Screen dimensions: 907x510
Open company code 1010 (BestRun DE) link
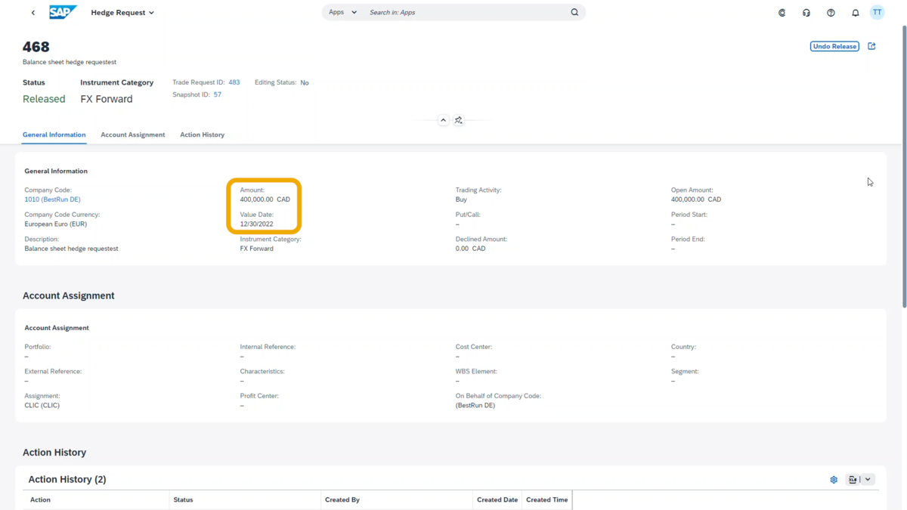click(51, 199)
